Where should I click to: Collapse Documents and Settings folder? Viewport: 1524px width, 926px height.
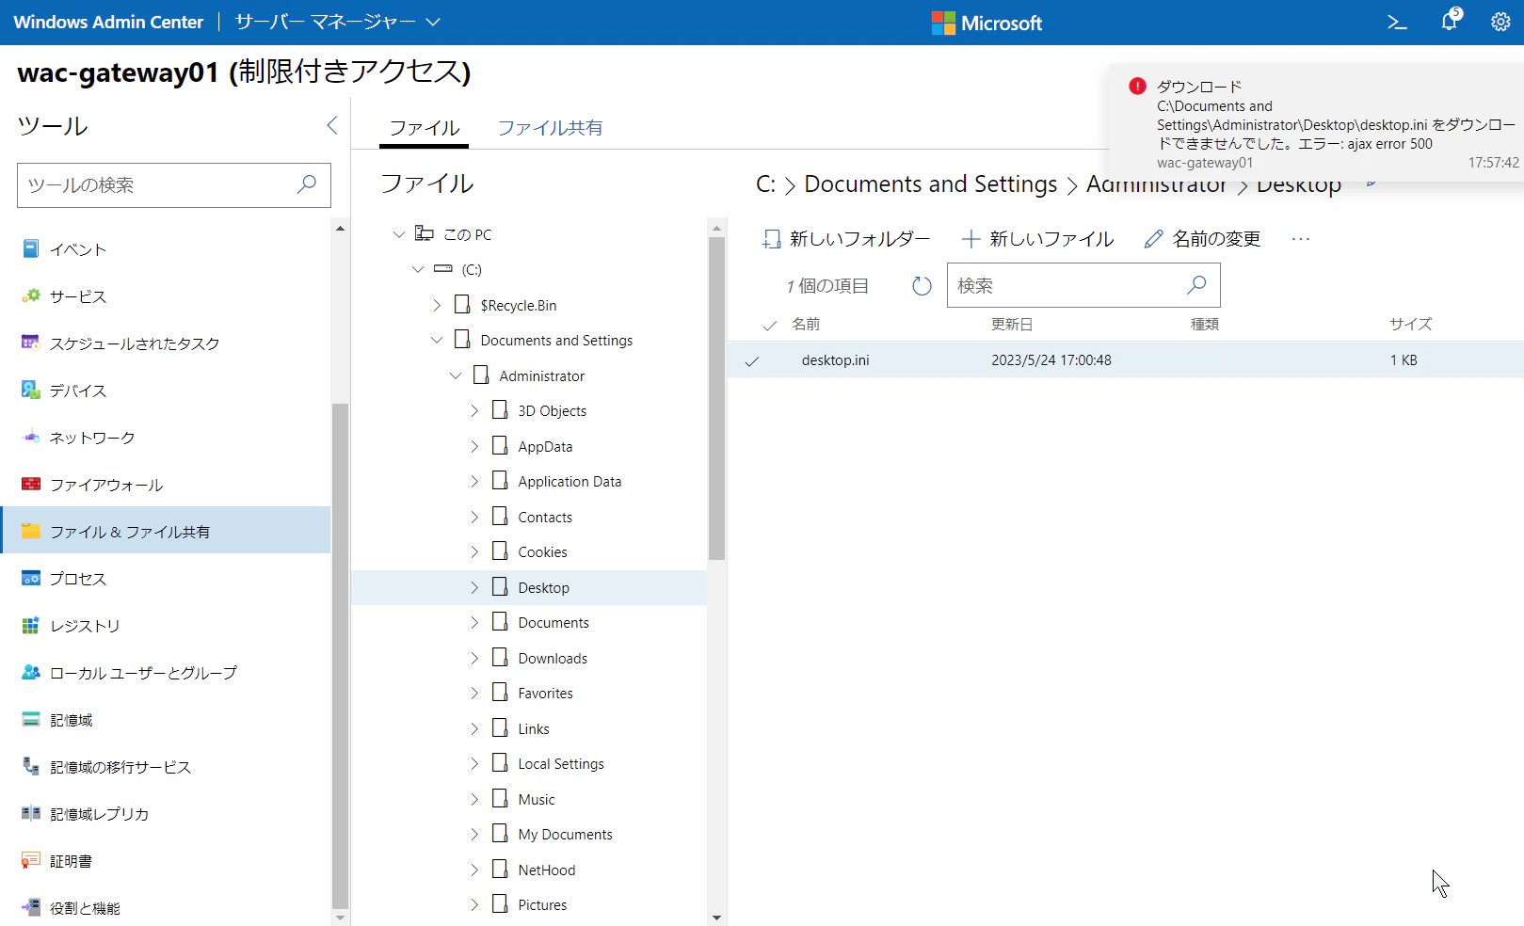coord(437,340)
